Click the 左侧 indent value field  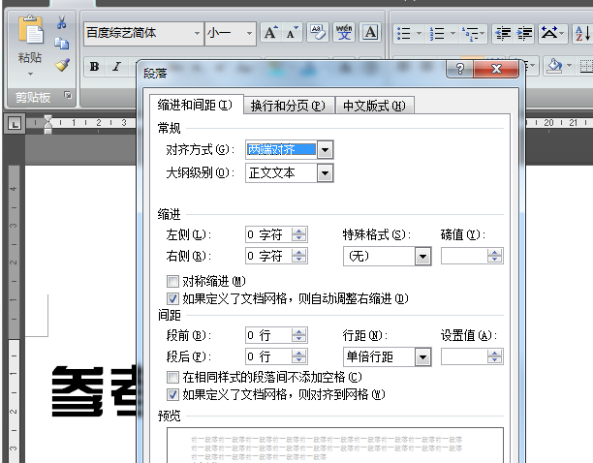pyautogui.click(x=268, y=234)
